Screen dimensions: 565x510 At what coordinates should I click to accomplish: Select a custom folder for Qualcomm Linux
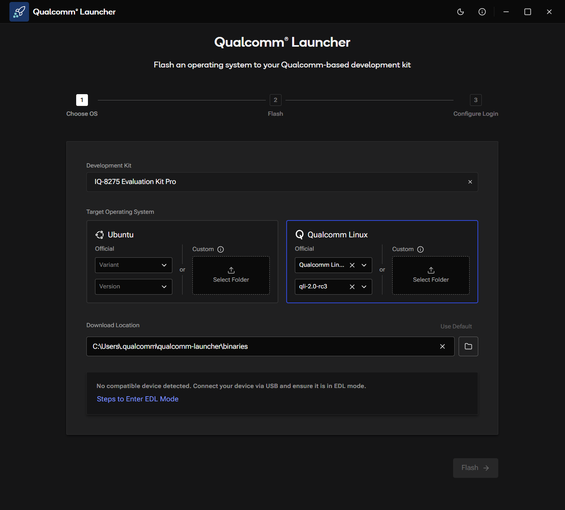431,275
